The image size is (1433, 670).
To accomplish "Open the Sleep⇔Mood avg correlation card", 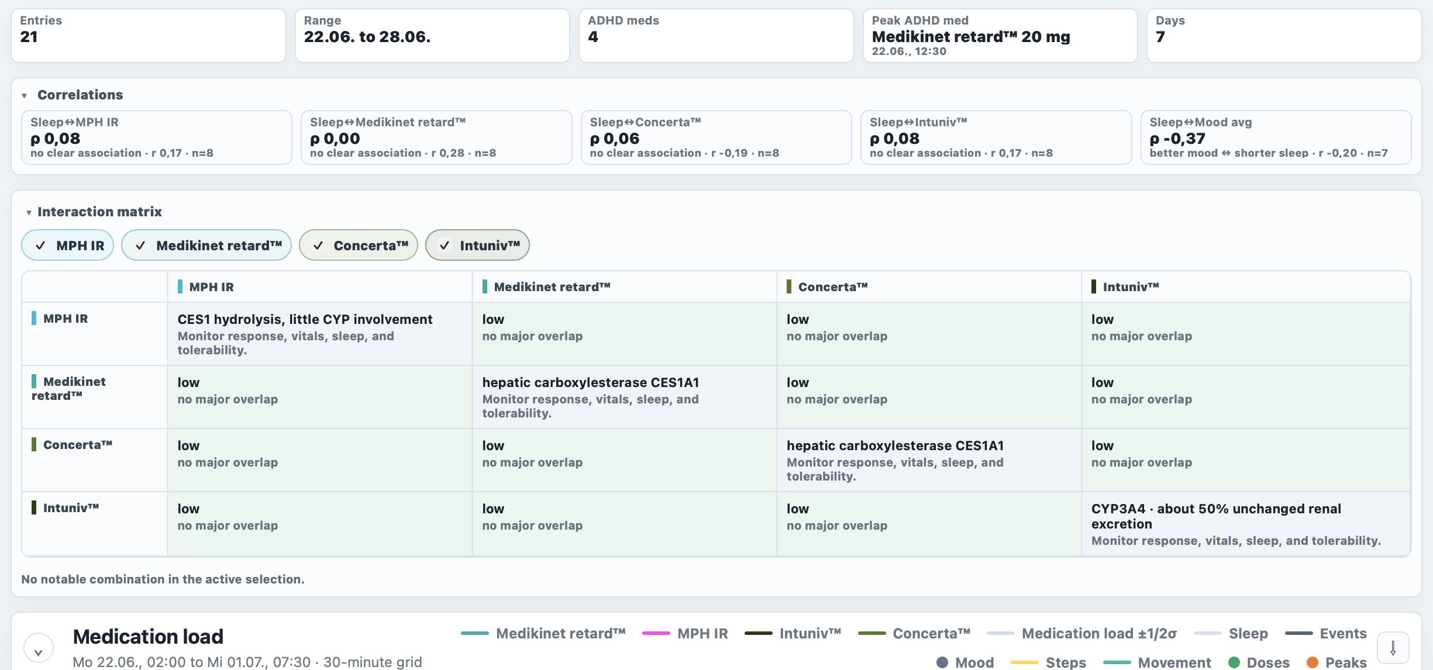I will [x=1276, y=137].
